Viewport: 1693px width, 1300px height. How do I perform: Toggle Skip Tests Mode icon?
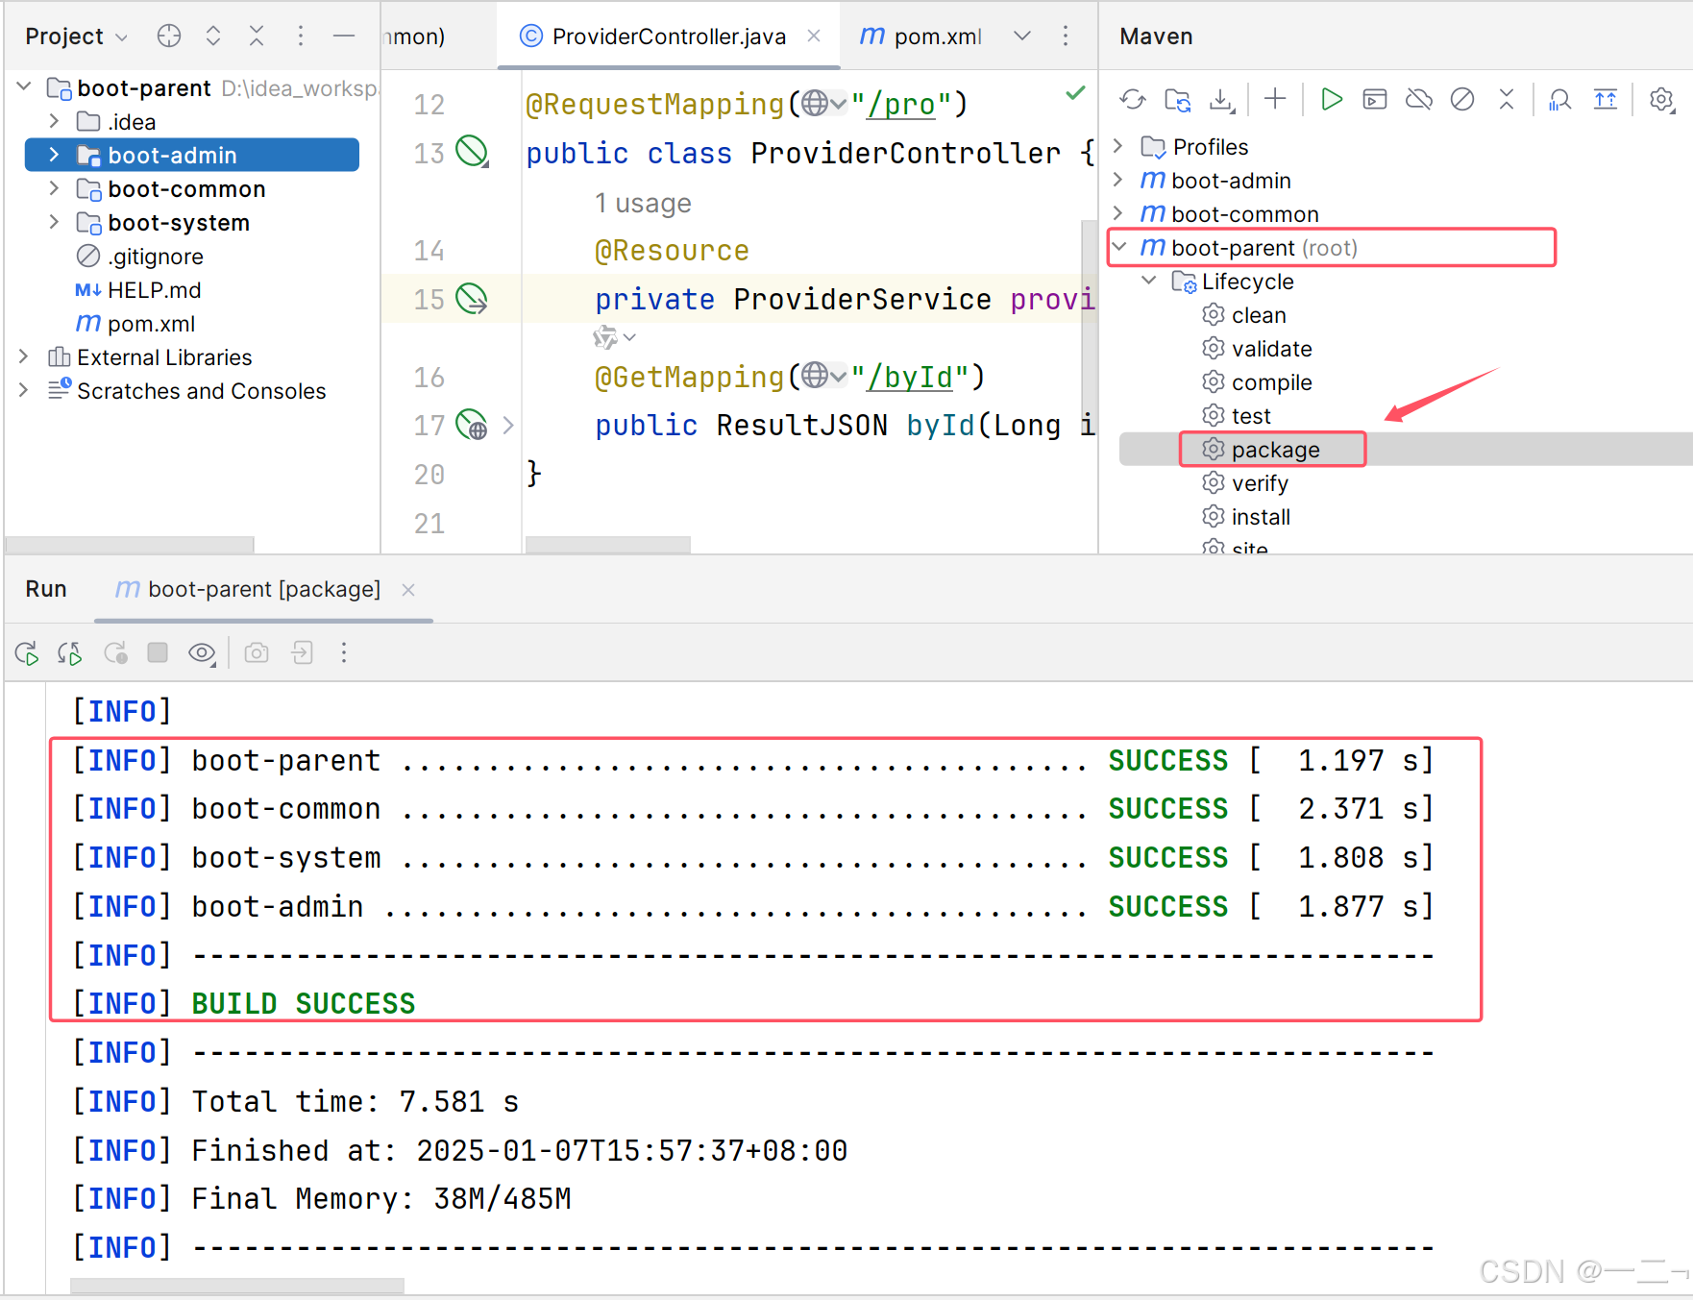(1462, 99)
